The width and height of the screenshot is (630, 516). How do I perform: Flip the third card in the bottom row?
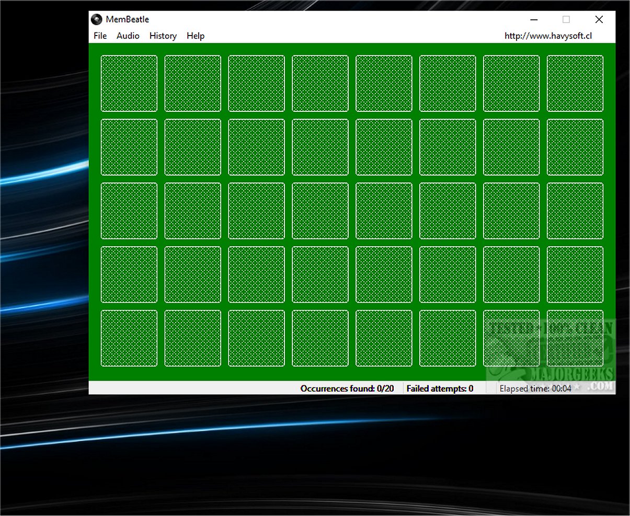click(257, 338)
